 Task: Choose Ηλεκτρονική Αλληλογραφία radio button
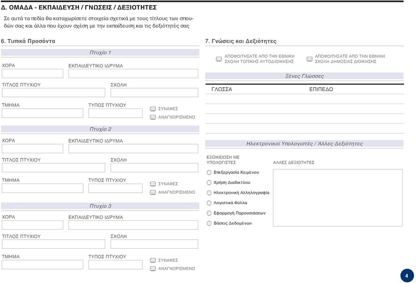(209, 193)
